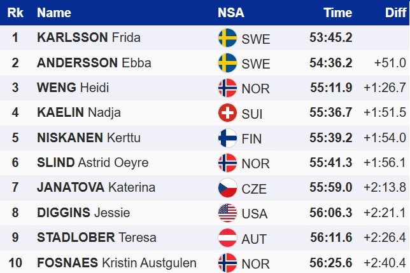Open DIGGINS Jessie's athlete link
Screen dimensions: 410x273
(x=83, y=213)
